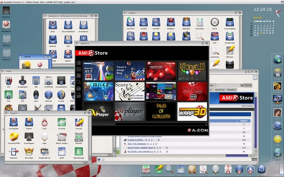
Task: Click the browser search input field
Action: 229,85
